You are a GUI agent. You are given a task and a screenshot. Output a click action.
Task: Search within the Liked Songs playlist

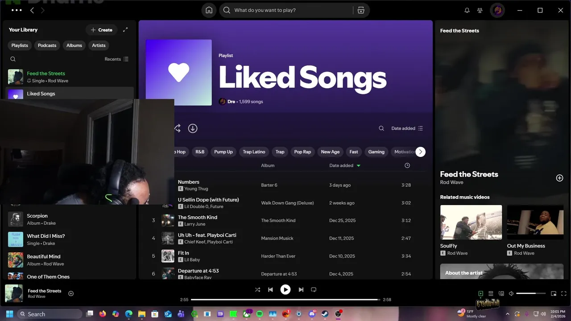pos(381,128)
